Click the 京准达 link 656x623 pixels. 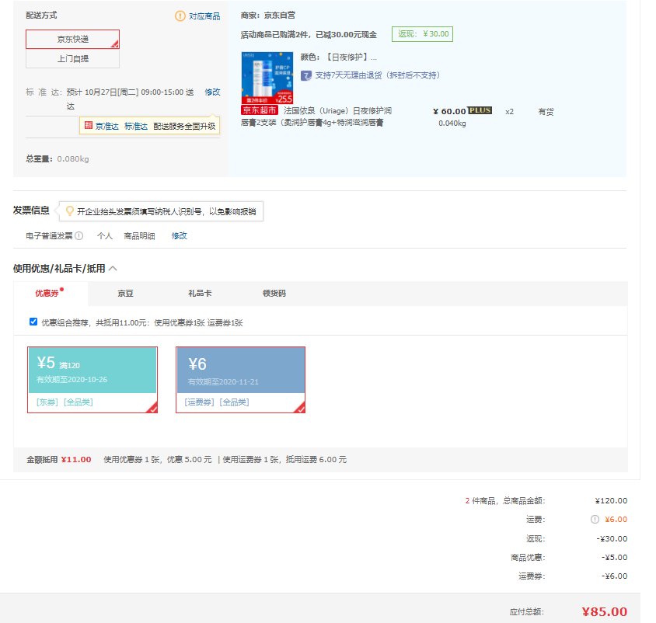pyautogui.click(x=106, y=127)
